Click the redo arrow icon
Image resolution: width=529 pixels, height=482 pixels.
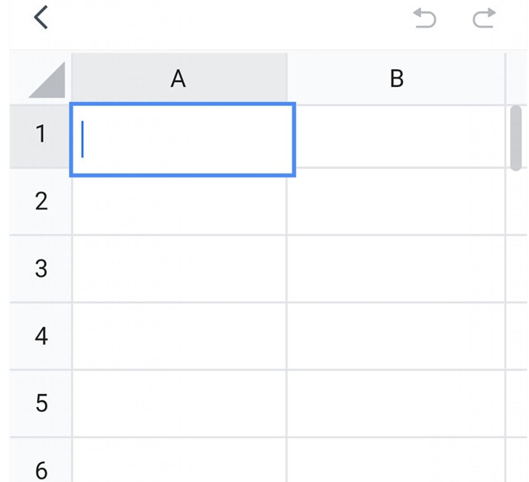point(485,18)
